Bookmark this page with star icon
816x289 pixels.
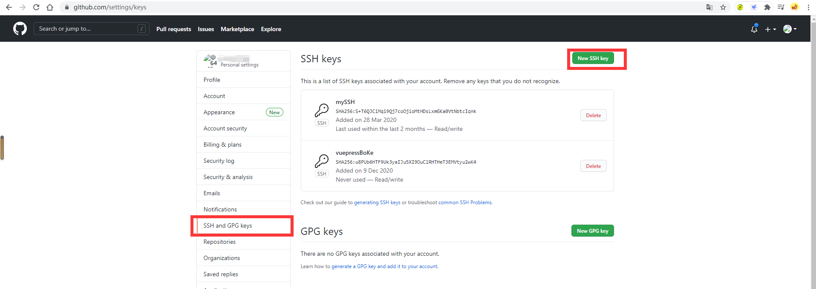coord(723,7)
